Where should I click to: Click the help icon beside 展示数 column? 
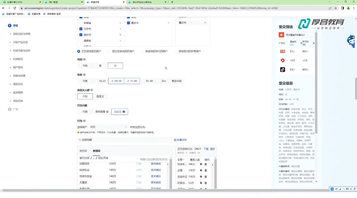point(314,43)
